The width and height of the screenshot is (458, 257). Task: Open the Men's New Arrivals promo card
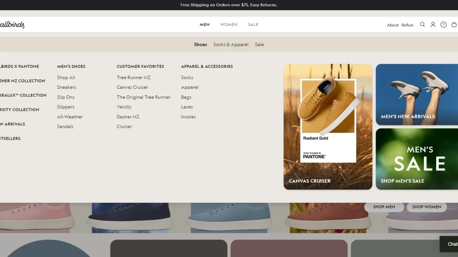pyautogui.click(x=417, y=95)
